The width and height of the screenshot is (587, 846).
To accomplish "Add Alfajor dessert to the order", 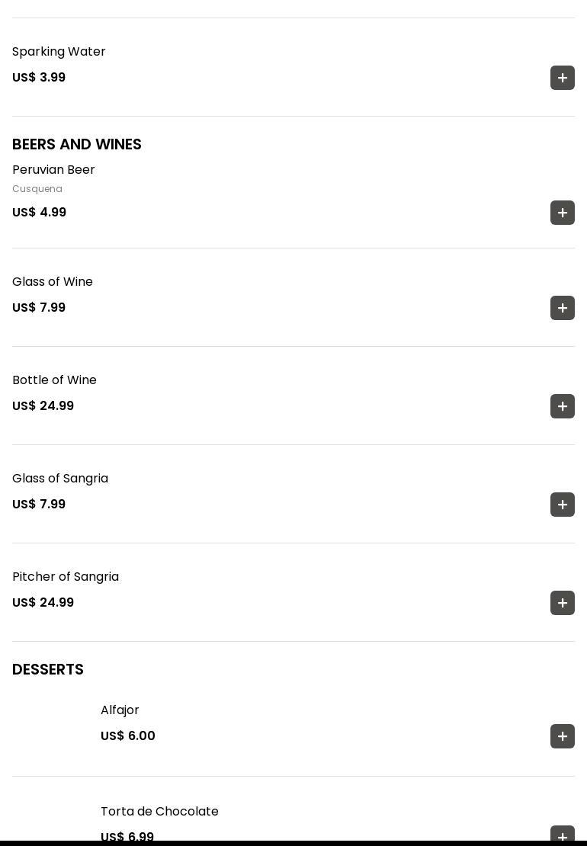I will pos(563,736).
